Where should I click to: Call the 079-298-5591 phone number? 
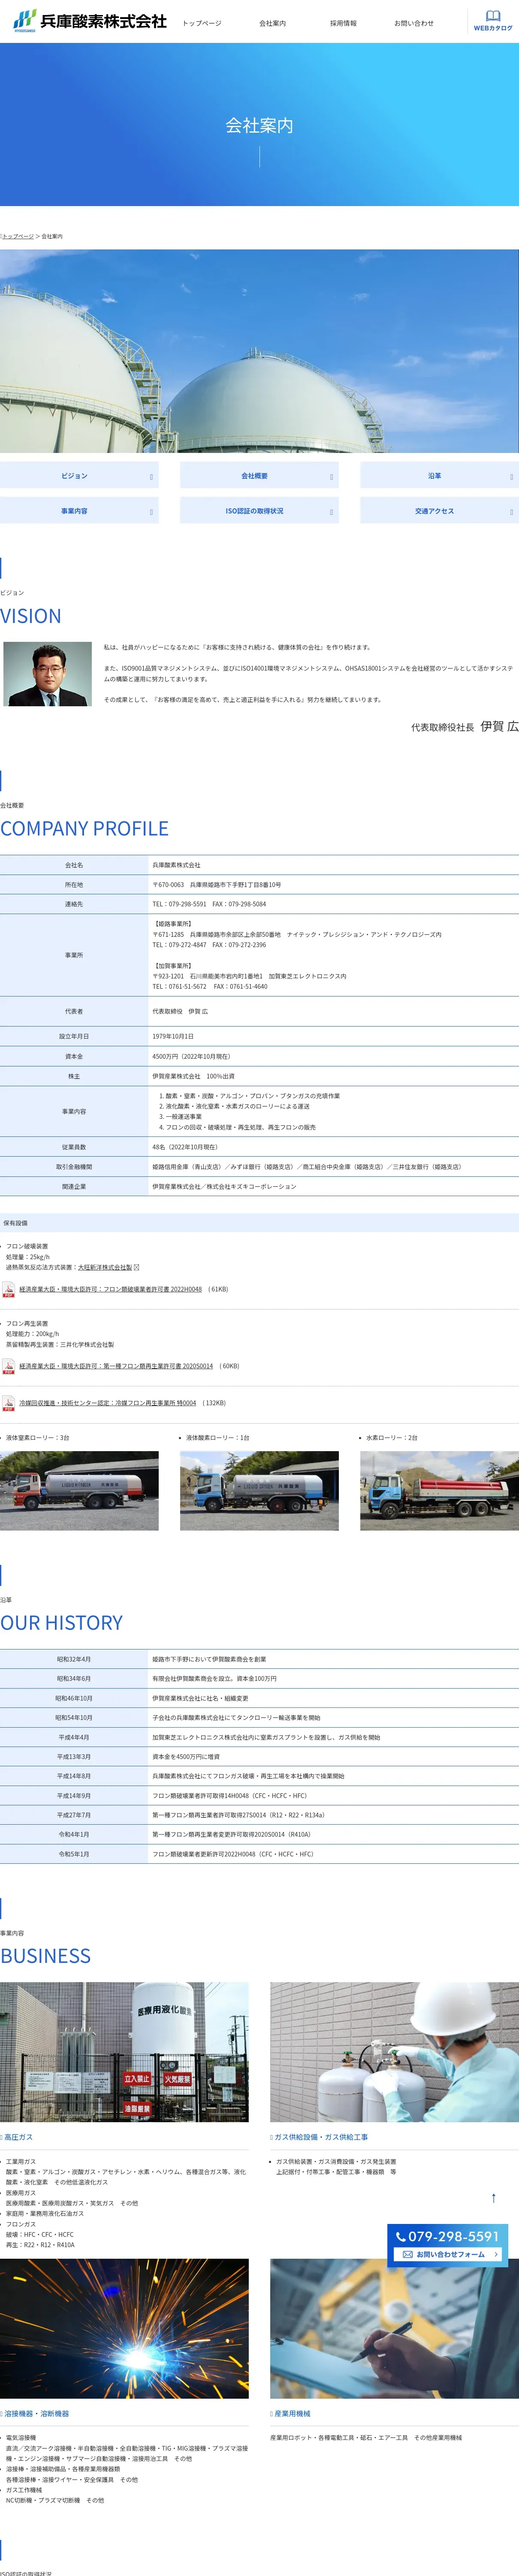coord(453,2236)
